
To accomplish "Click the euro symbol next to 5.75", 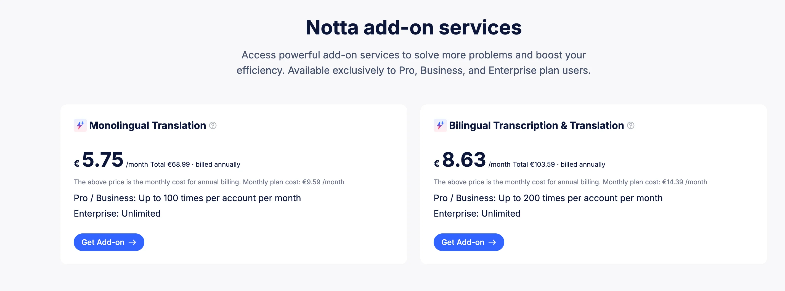I will point(76,163).
